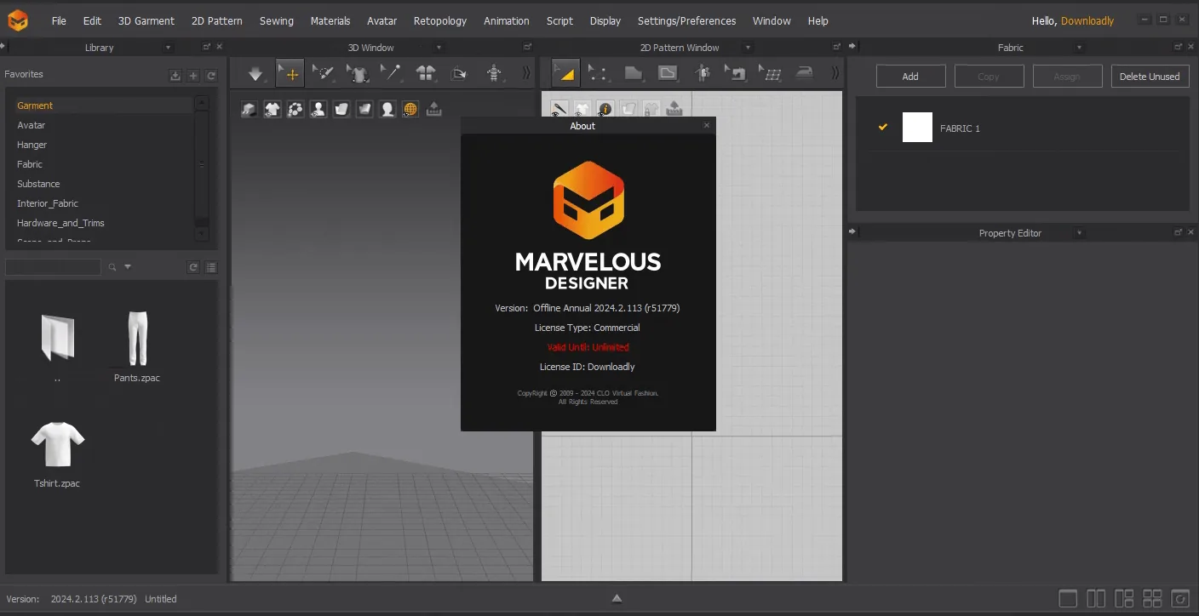This screenshot has height=616, width=1199.
Task: Open the Materials menu
Action: [x=330, y=20]
